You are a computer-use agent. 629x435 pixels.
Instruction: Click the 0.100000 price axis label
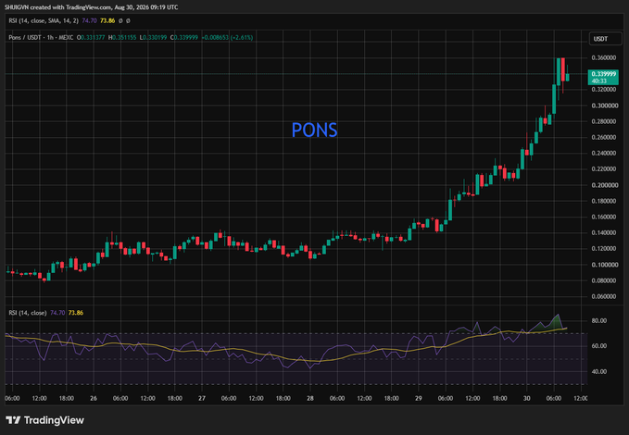point(604,265)
